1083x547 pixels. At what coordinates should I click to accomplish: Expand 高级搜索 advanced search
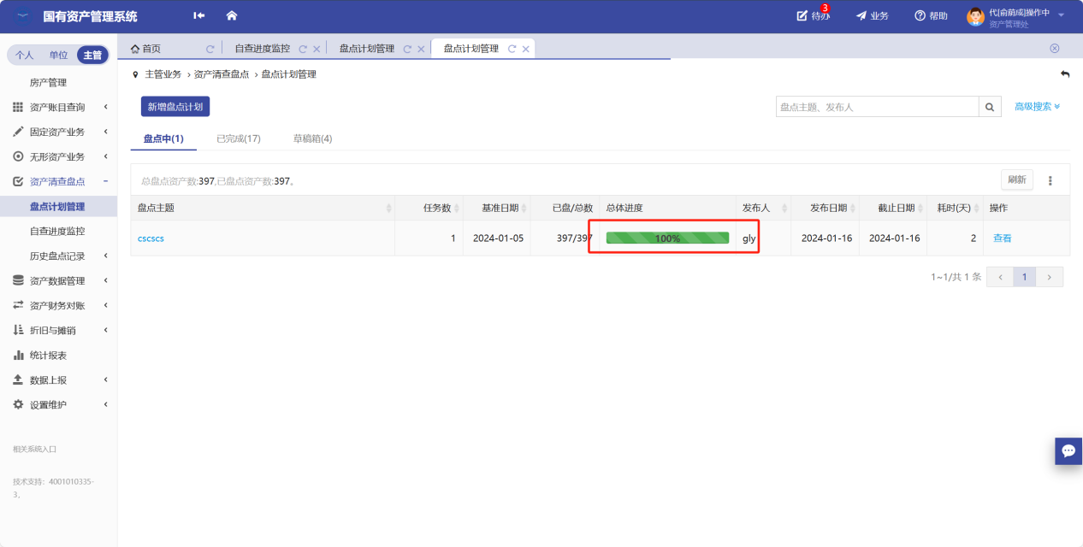(1037, 107)
